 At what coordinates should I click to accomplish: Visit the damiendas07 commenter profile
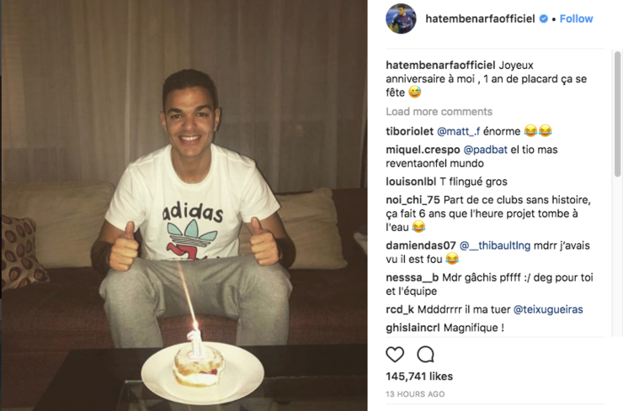[421, 245]
